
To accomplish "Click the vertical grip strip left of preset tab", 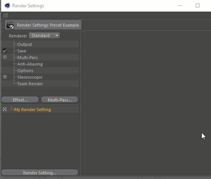I will (2, 25).
